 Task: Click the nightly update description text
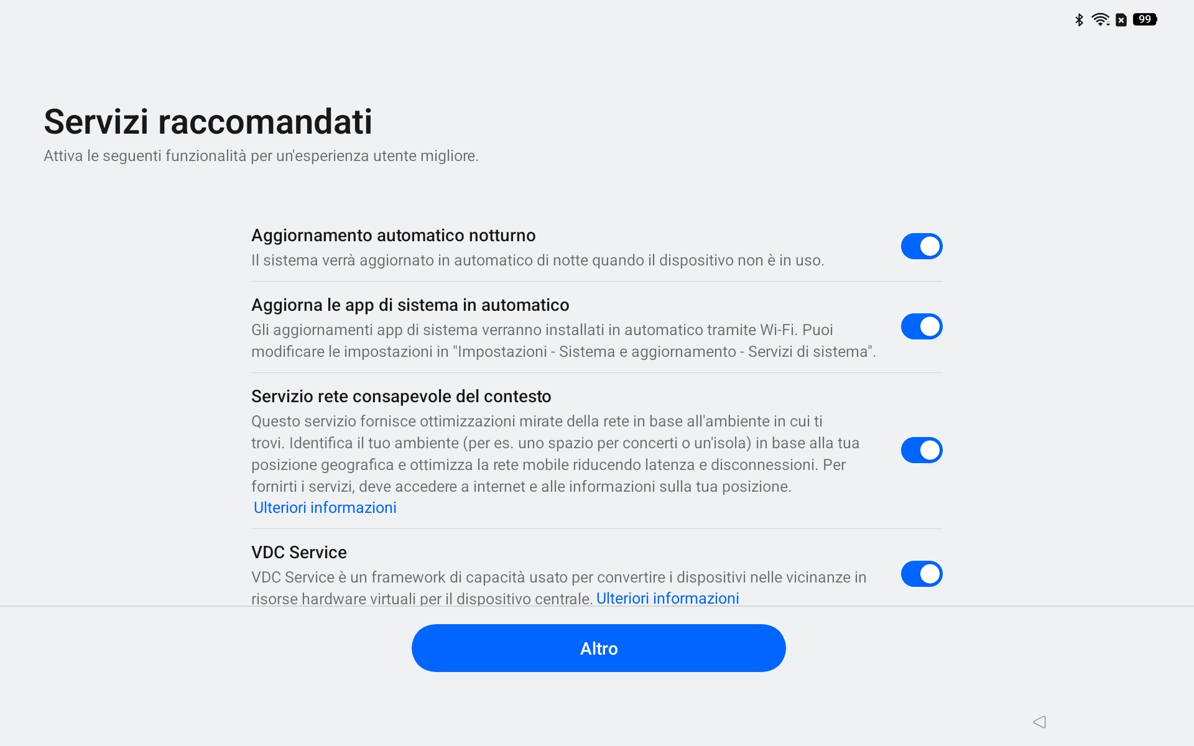(x=538, y=260)
